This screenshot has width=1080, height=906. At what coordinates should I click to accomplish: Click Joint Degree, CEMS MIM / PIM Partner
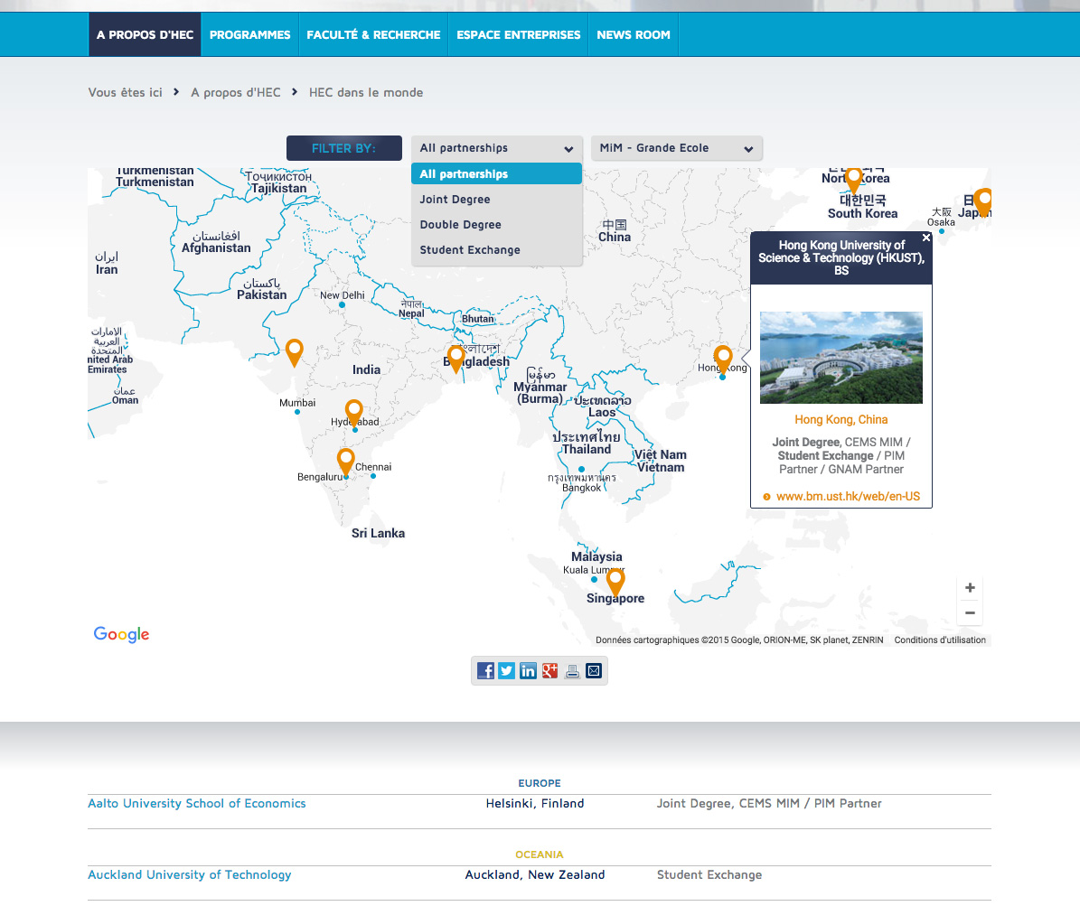pos(769,803)
